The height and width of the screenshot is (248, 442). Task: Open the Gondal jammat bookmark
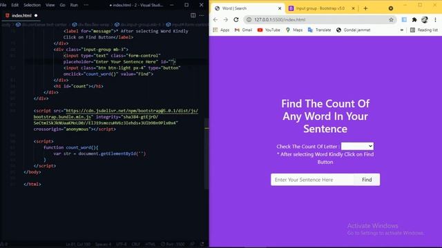[353, 30]
